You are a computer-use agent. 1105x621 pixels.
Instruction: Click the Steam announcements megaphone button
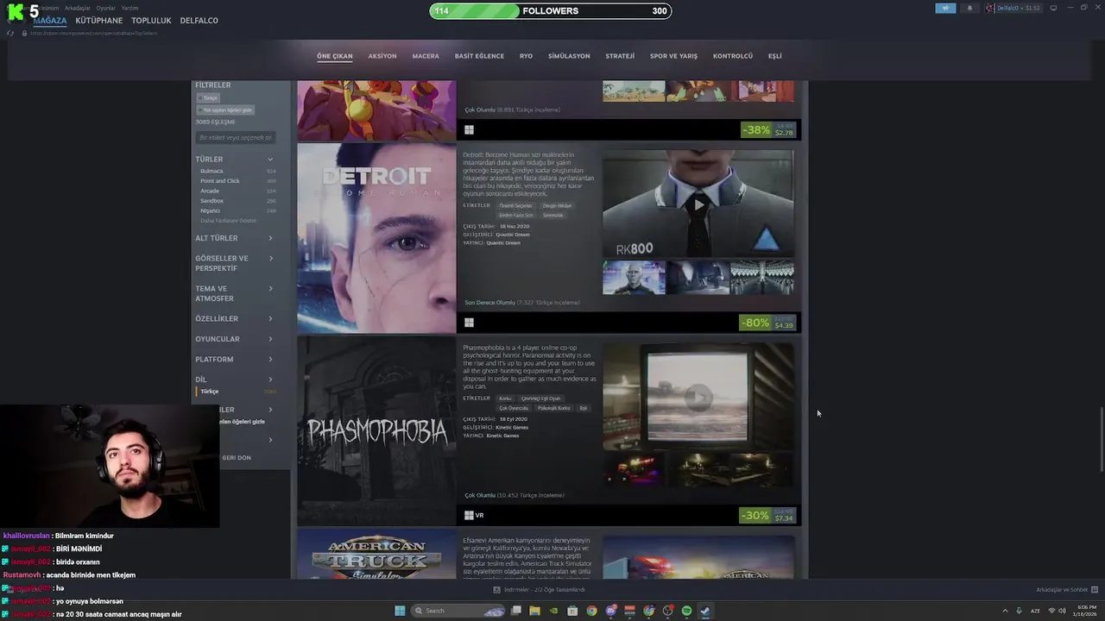coord(945,8)
